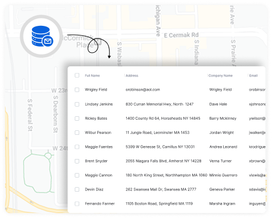This screenshot has height=218, width=272.
Task: Click company name Dave Hale
Action: [218, 105]
